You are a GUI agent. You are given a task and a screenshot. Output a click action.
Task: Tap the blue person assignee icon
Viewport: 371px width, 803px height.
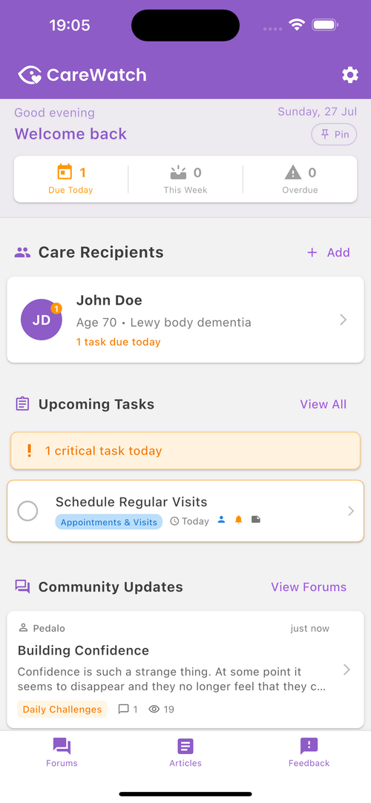pos(221,520)
